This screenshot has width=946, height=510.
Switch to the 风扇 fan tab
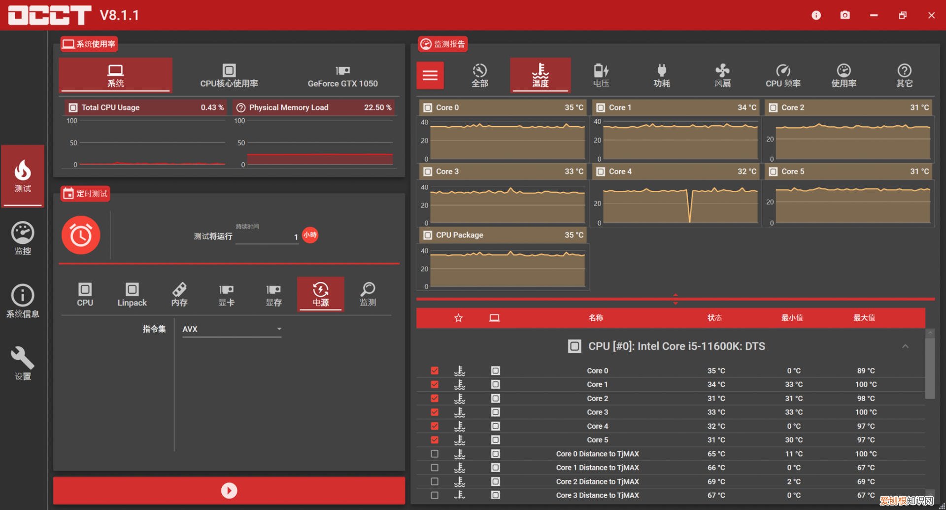722,75
